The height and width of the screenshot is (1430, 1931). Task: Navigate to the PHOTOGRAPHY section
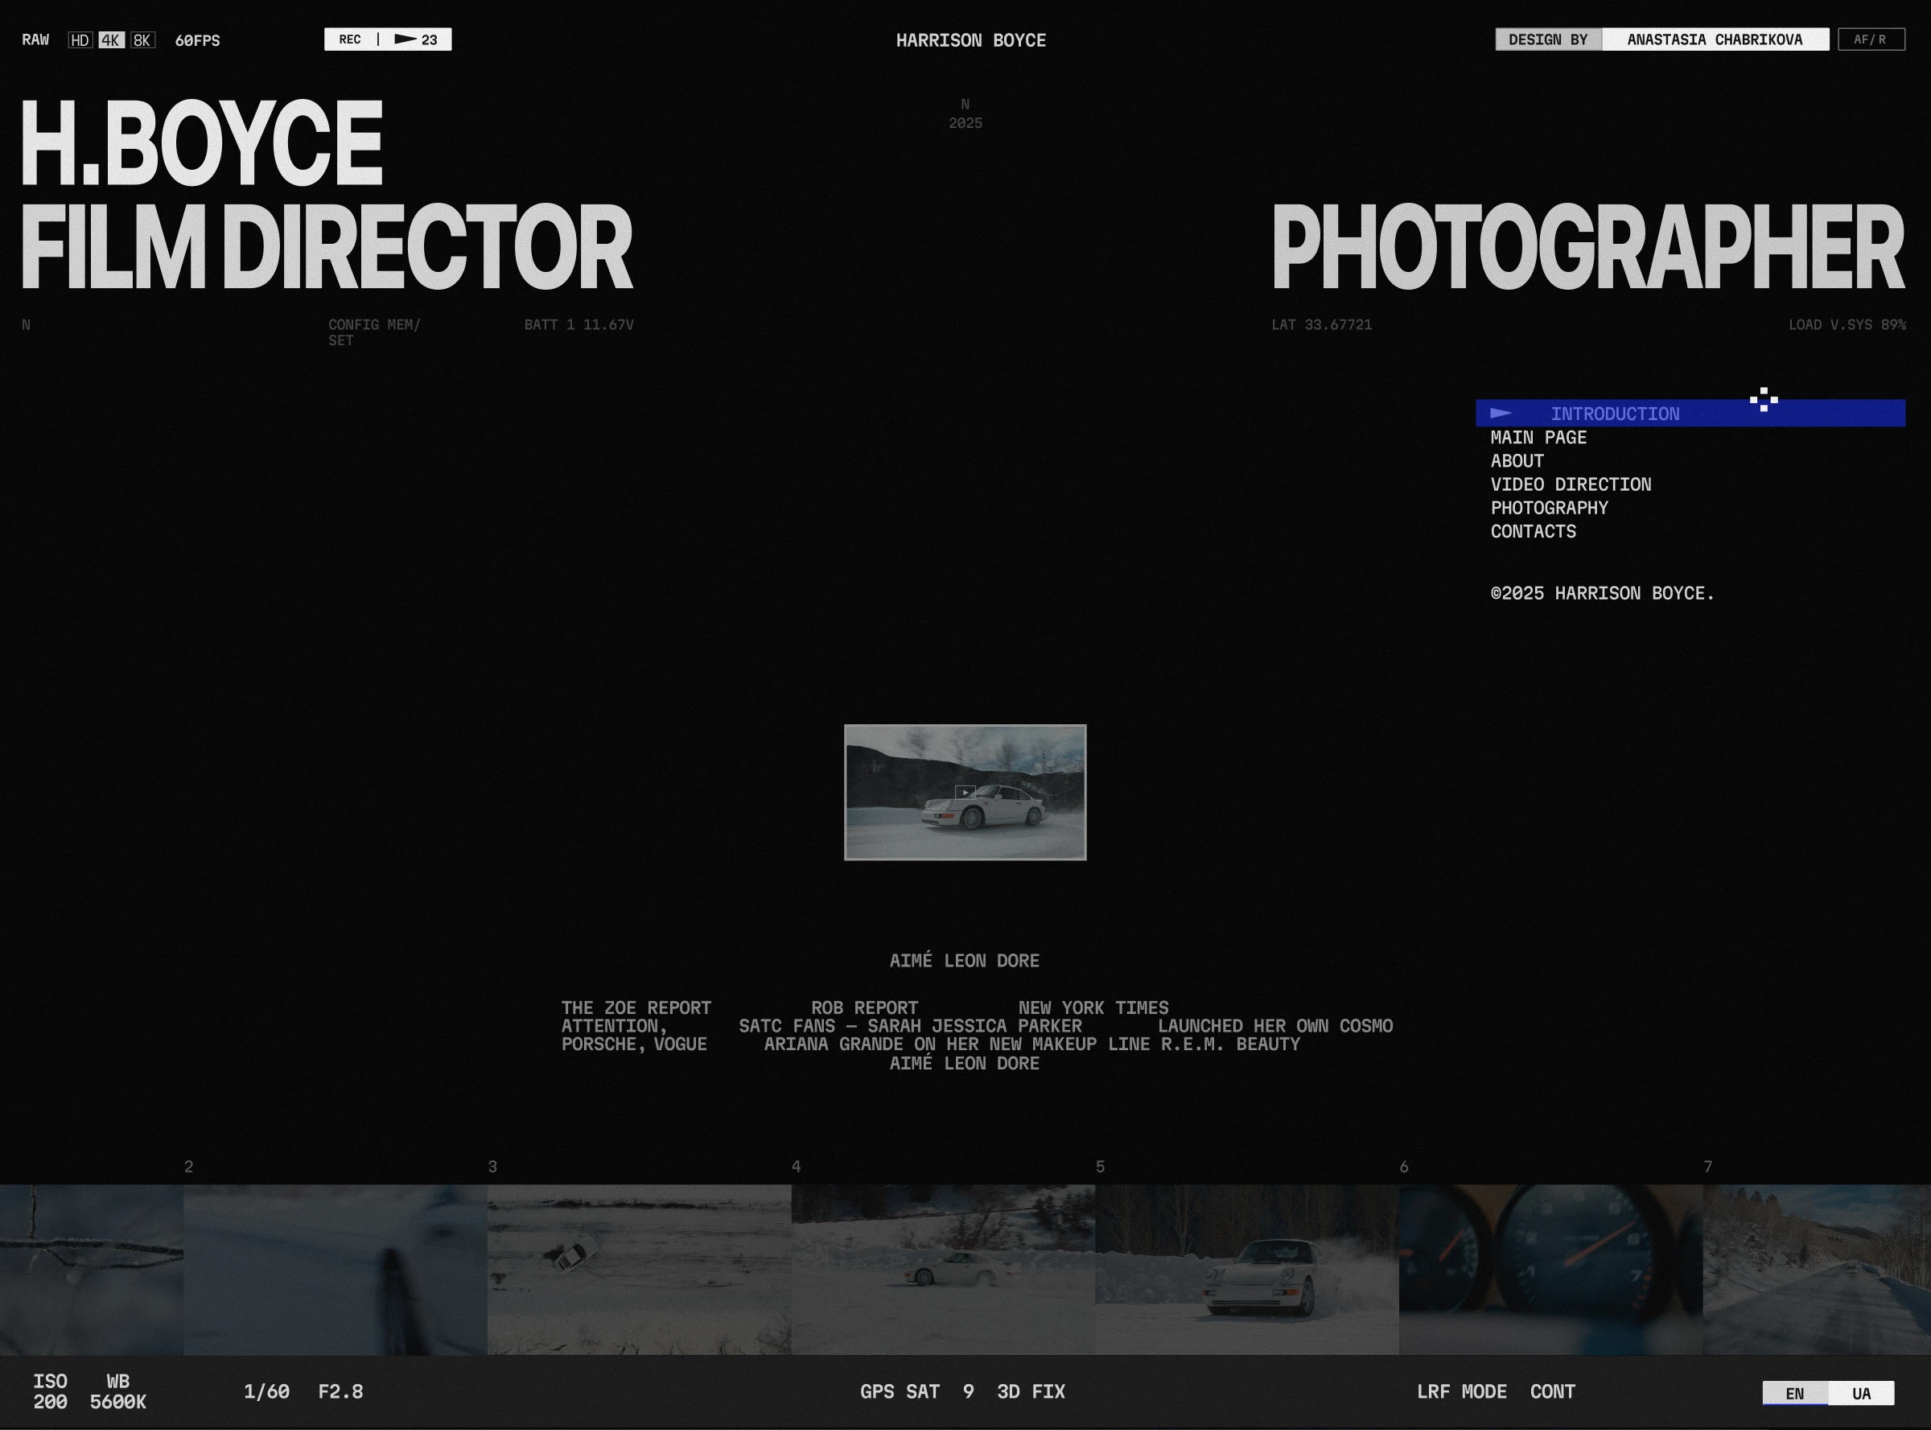coord(1549,508)
